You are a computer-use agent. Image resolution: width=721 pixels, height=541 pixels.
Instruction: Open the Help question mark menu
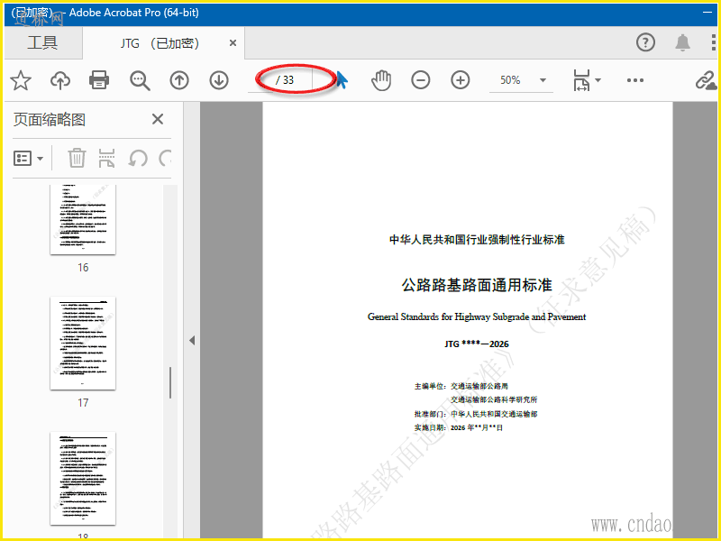click(x=645, y=42)
